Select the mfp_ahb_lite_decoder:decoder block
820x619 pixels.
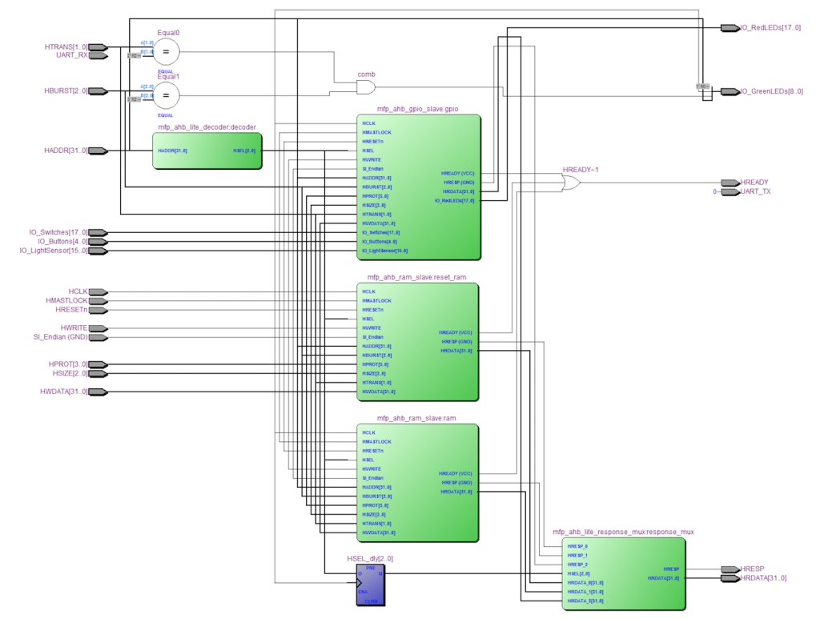207,151
